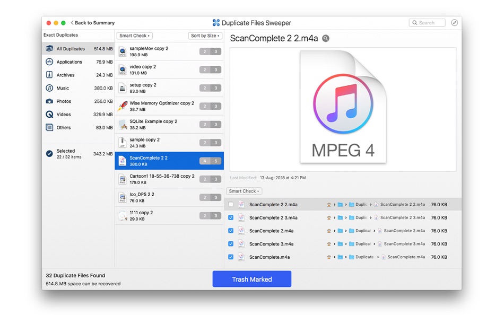The image size is (504, 315).
Task: Click the Archives category icon
Action: (x=49, y=75)
